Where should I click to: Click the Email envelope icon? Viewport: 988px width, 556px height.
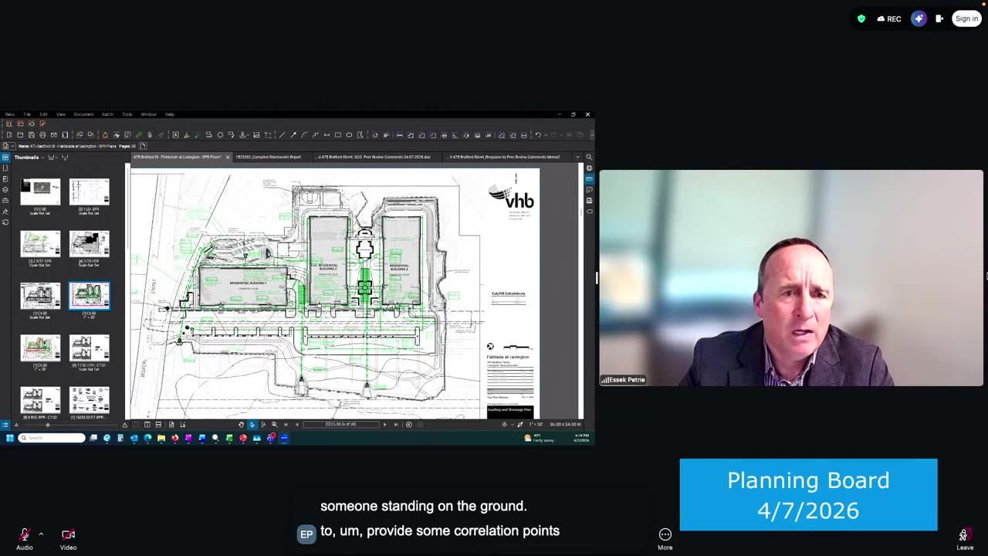(x=54, y=135)
